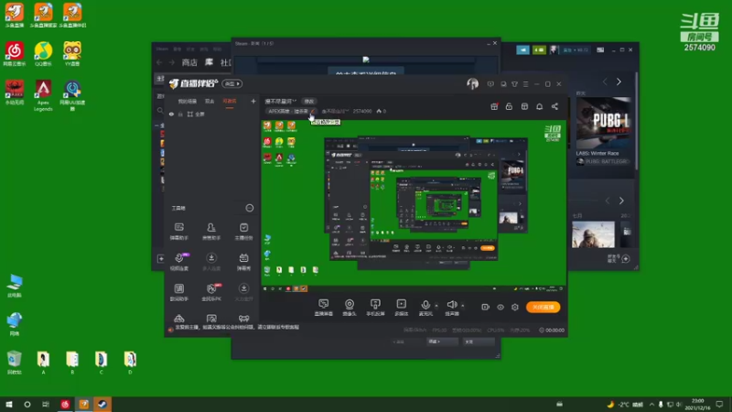Open the gift box icon with red dot

click(494, 106)
